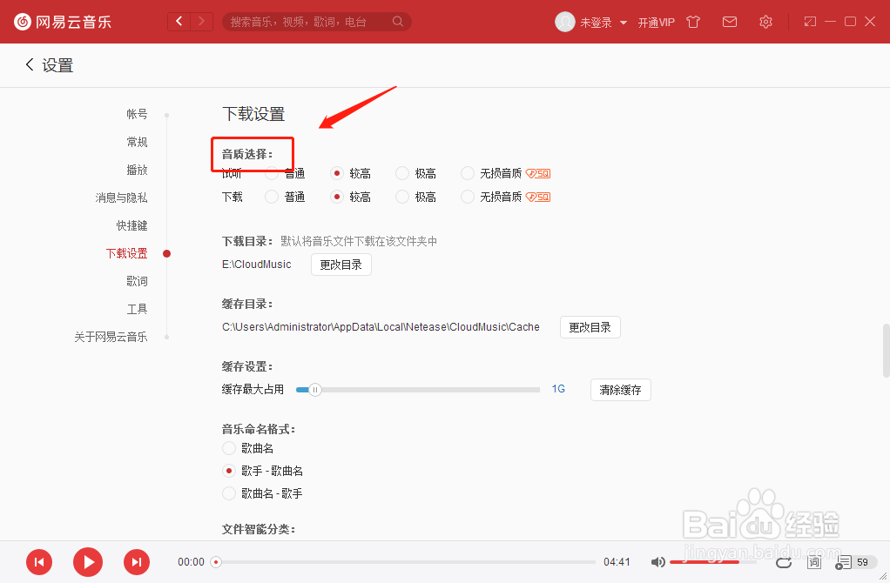Click SQ badge in the 下载 row

coord(538,197)
